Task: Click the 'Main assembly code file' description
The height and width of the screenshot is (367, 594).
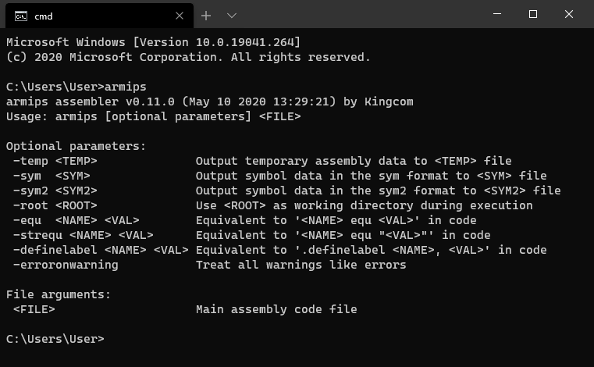Action: click(276, 309)
